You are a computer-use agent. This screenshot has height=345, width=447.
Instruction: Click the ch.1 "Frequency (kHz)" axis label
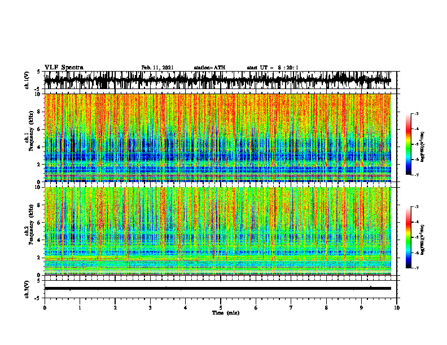[31, 131]
